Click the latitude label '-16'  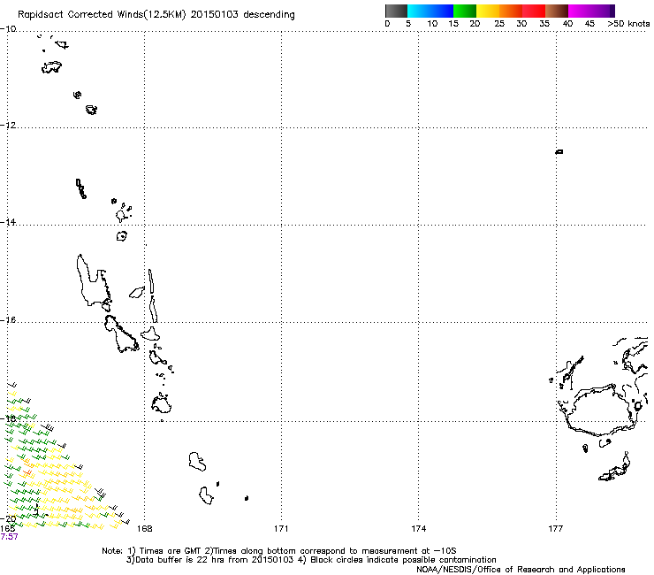click(8, 320)
